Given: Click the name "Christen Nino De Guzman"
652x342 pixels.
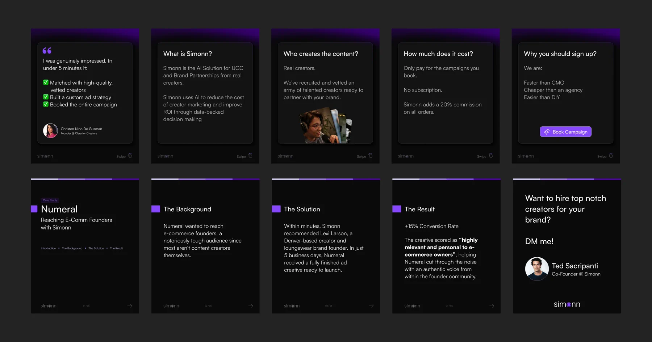Looking at the screenshot, I should (x=81, y=129).
